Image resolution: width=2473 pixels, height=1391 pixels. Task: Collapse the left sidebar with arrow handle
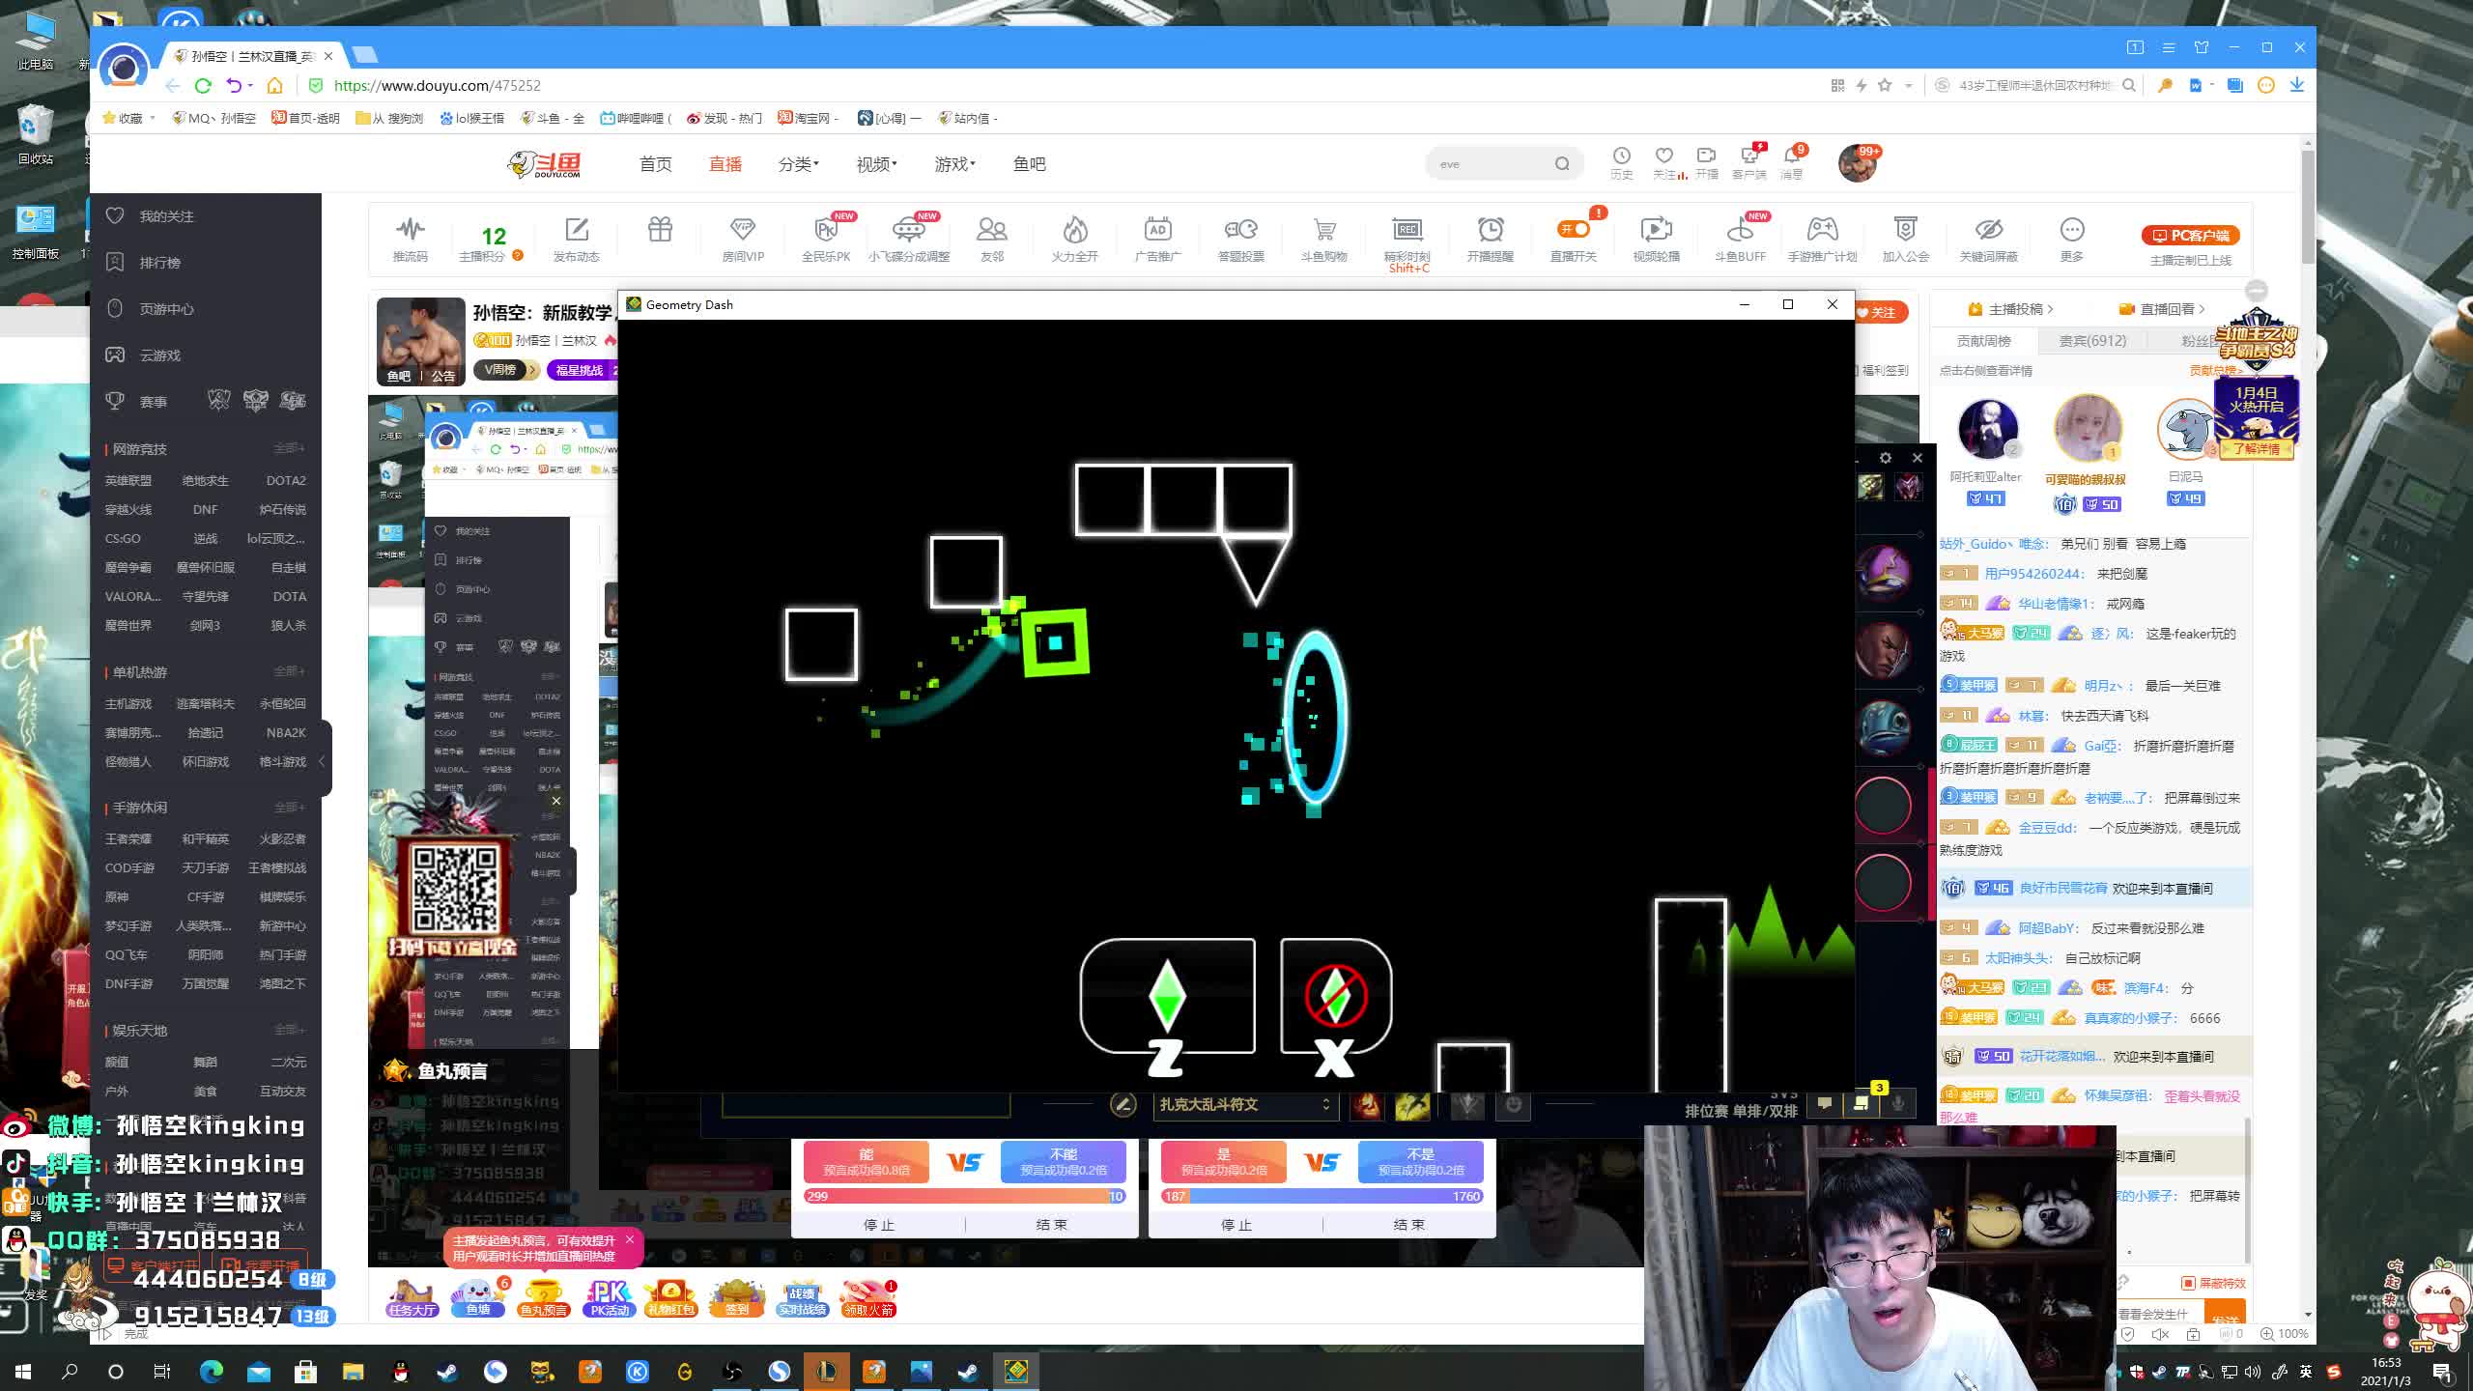click(323, 761)
